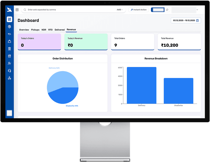Click the bank building icon in sidebar
This screenshot has width=210, height=162.
pyautogui.click(x=10, y=48)
